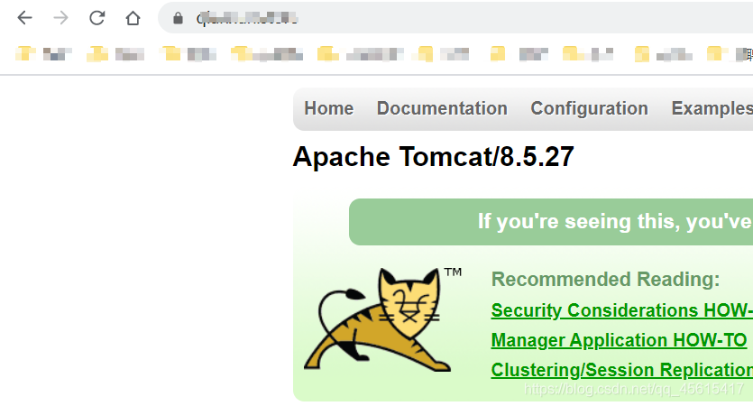Screen dimensions: 753x406
Task: Open Security Considerations HOW-TO link
Action: point(622,310)
